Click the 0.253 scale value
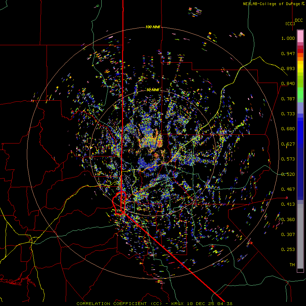 (x=288, y=250)
